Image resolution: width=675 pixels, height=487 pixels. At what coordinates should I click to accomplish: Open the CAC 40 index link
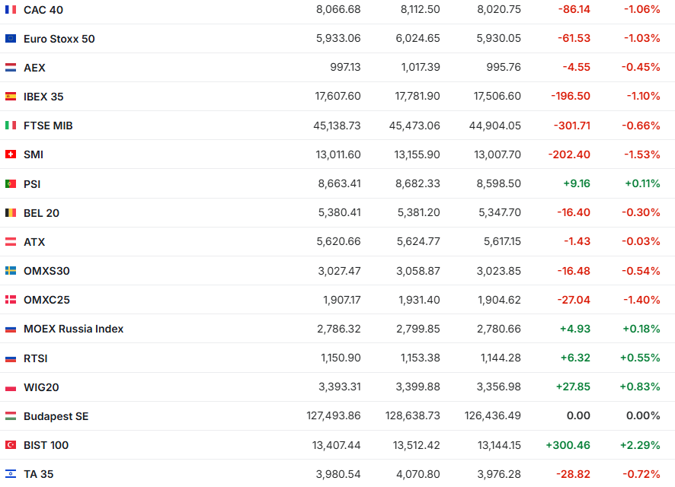click(x=44, y=10)
